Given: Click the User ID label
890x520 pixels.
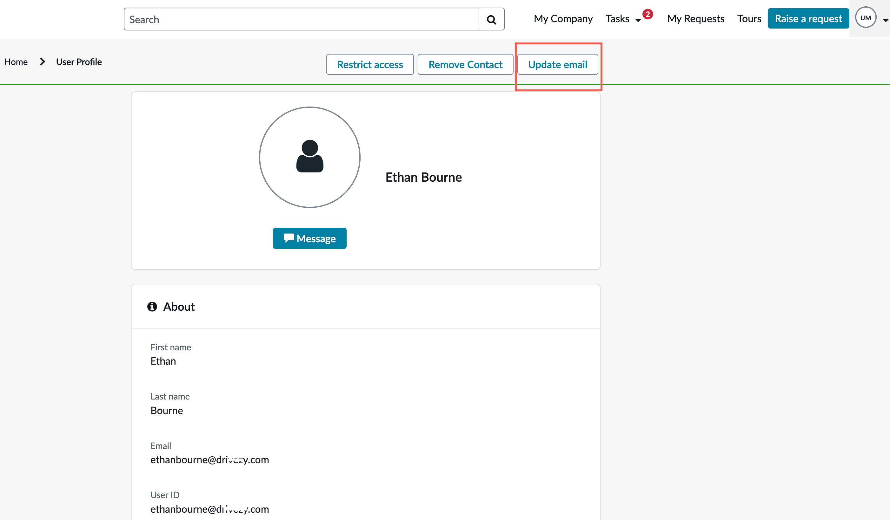Looking at the screenshot, I should click(165, 495).
